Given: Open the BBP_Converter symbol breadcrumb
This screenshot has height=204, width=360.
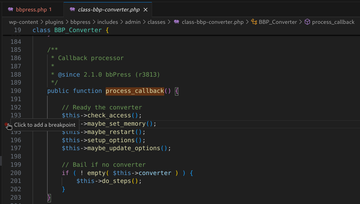Looking at the screenshot, I should 278,22.
